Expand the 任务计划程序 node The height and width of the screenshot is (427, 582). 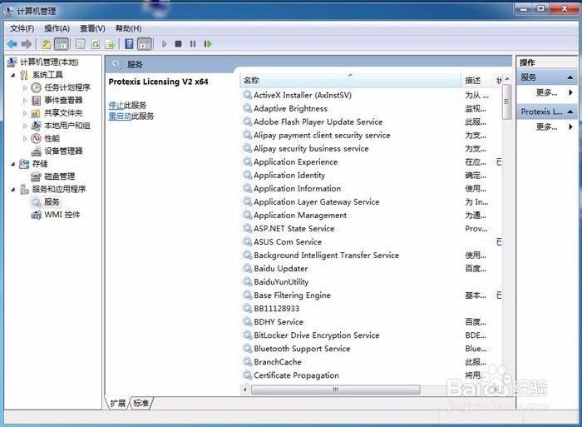(x=25, y=88)
